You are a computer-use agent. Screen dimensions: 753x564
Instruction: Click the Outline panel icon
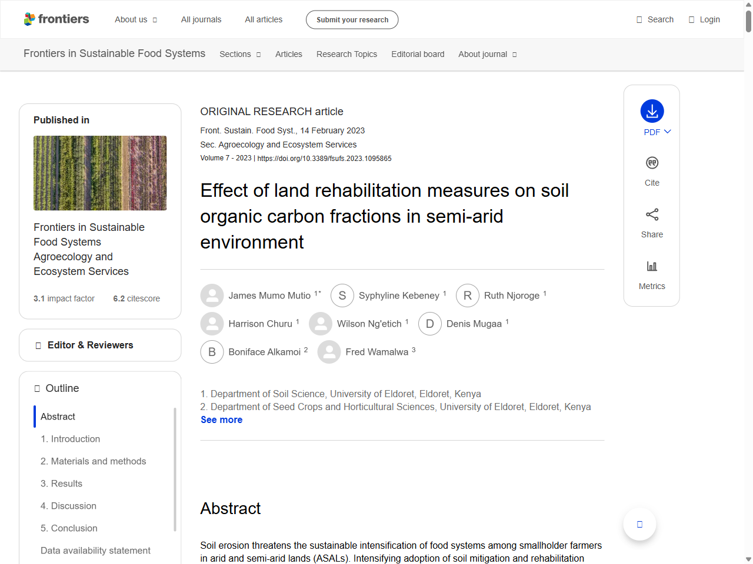point(36,388)
